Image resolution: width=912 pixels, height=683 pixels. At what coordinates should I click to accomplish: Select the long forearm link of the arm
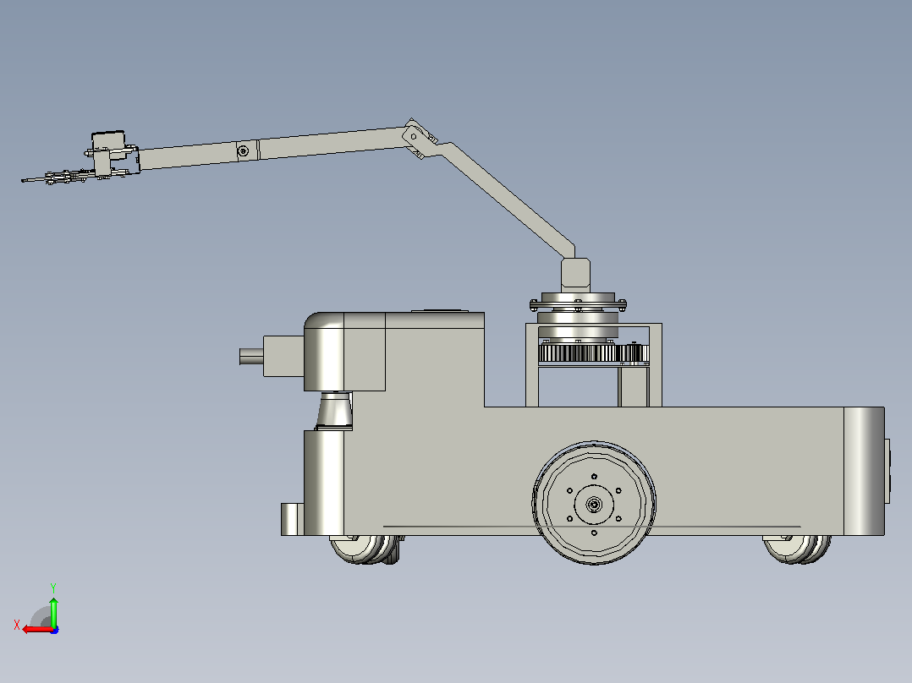[271, 149]
